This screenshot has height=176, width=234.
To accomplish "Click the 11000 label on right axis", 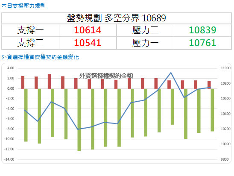I will tap(225, 68).
